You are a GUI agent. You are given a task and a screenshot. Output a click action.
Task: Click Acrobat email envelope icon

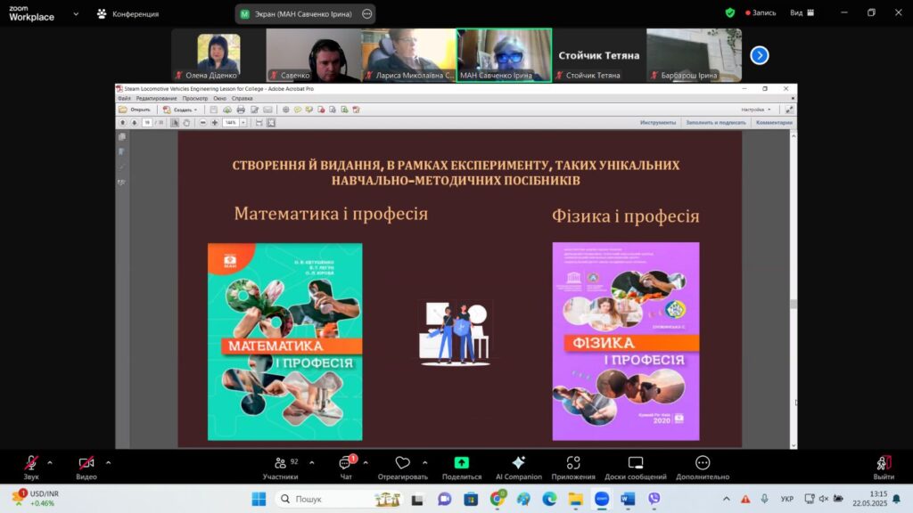[267, 110]
